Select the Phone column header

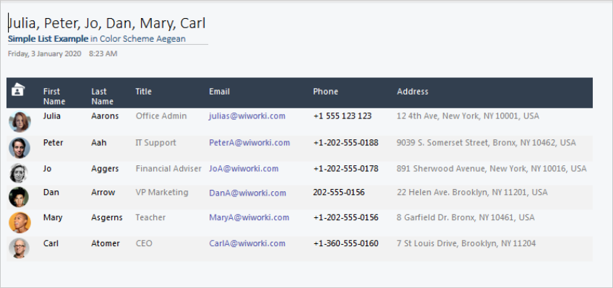[325, 92]
